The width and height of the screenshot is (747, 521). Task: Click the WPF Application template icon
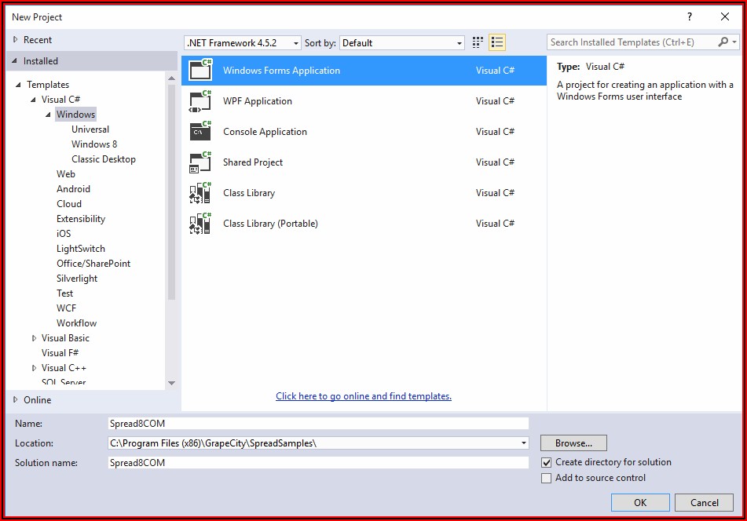(x=200, y=101)
